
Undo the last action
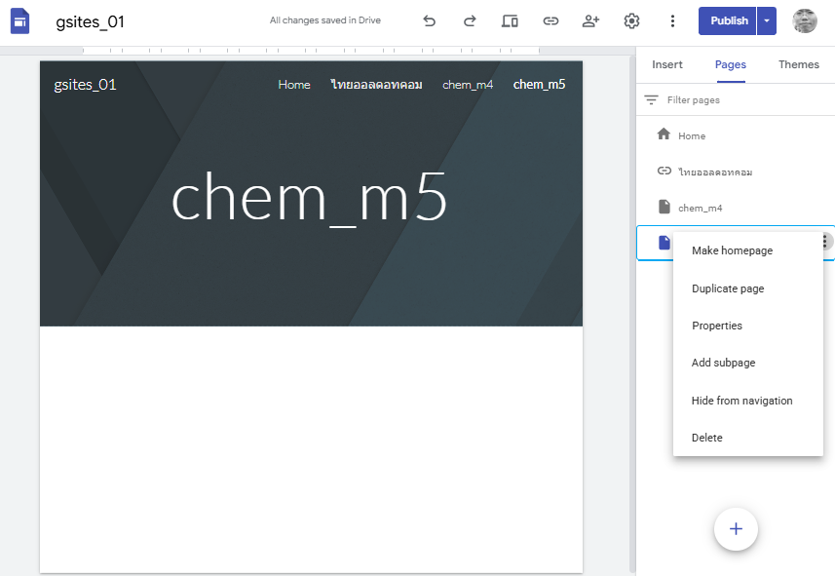point(429,21)
